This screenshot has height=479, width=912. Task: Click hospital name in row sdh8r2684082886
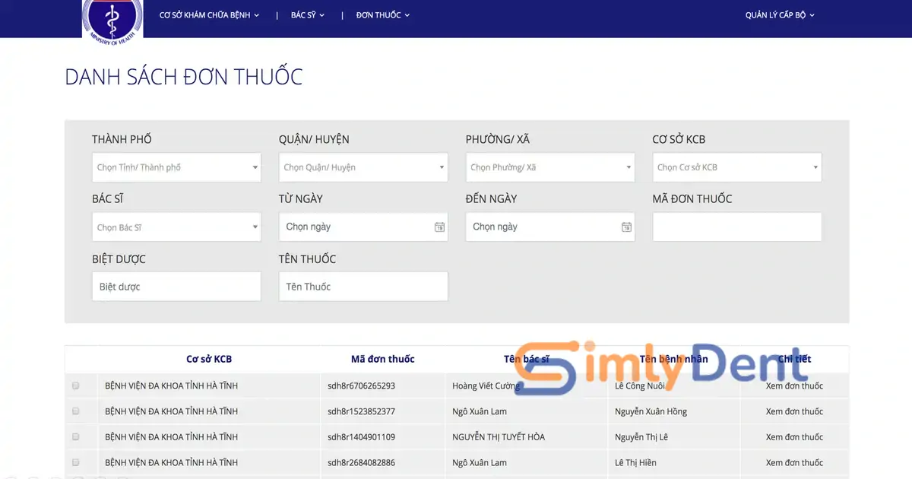(x=172, y=462)
